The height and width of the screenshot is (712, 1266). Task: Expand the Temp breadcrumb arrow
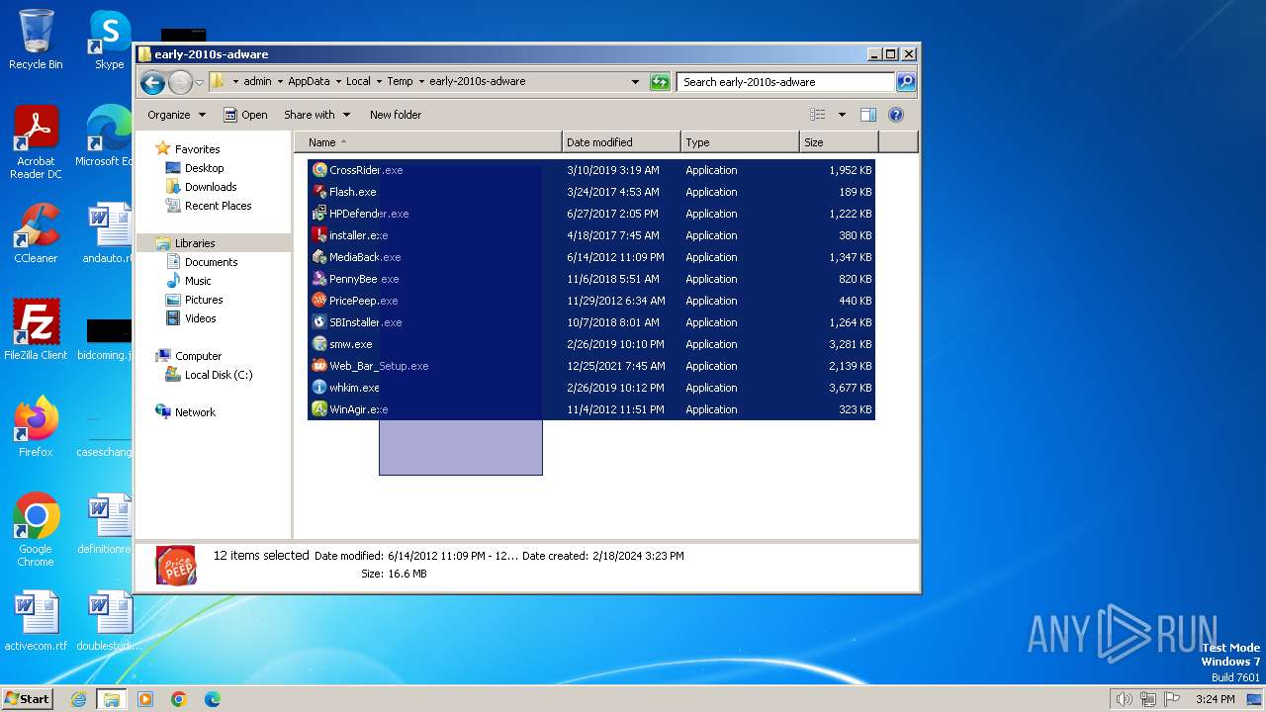click(421, 82)
